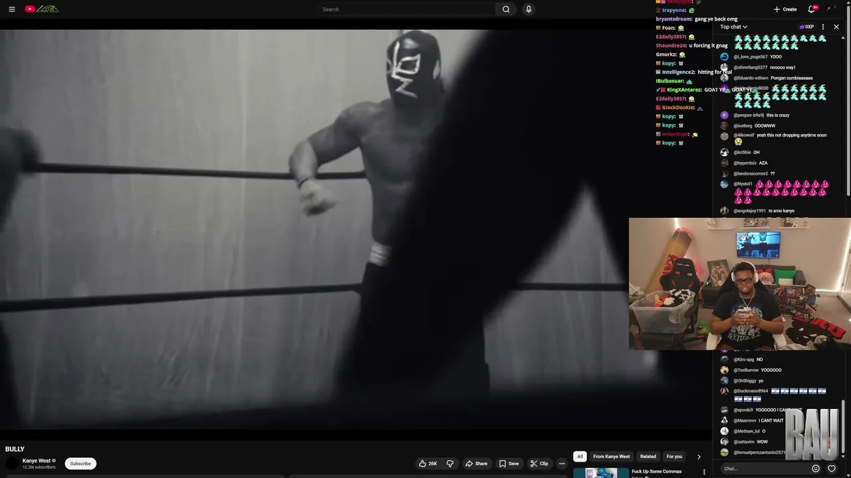Select the From Kanye West chip

[x=611, y=457]
